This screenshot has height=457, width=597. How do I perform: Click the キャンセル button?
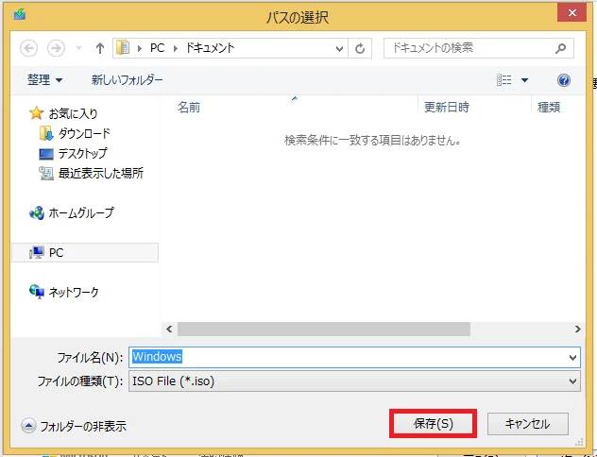[x=528, y=424]
